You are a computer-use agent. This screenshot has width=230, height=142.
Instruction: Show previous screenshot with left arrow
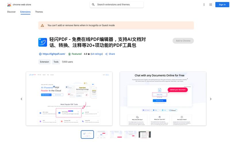[21, 99]
